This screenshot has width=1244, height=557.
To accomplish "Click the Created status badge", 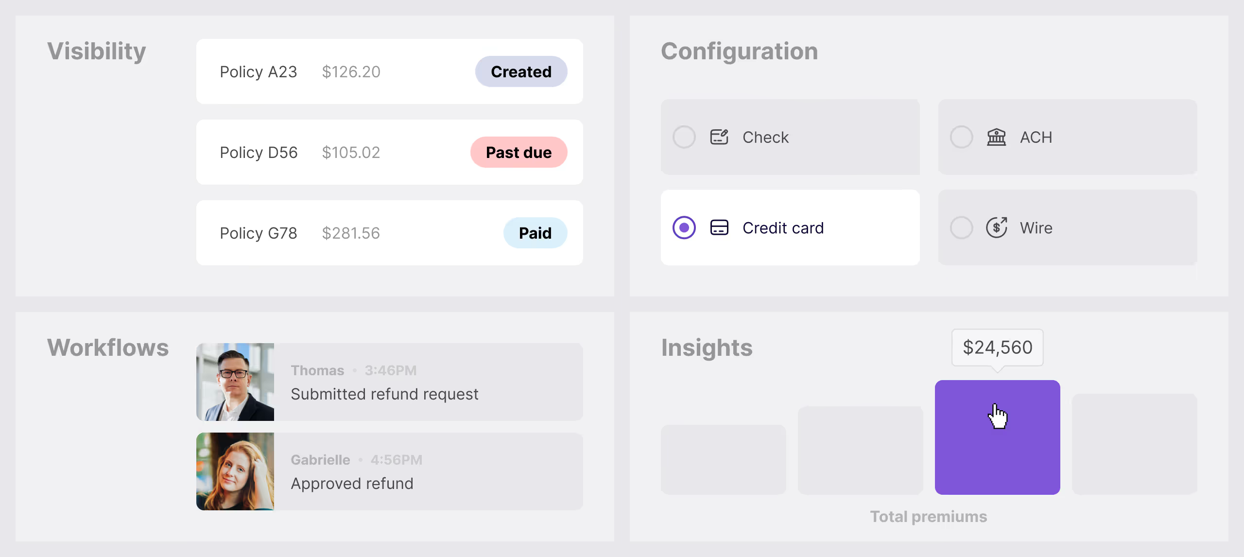I will (x=521, y=71).
